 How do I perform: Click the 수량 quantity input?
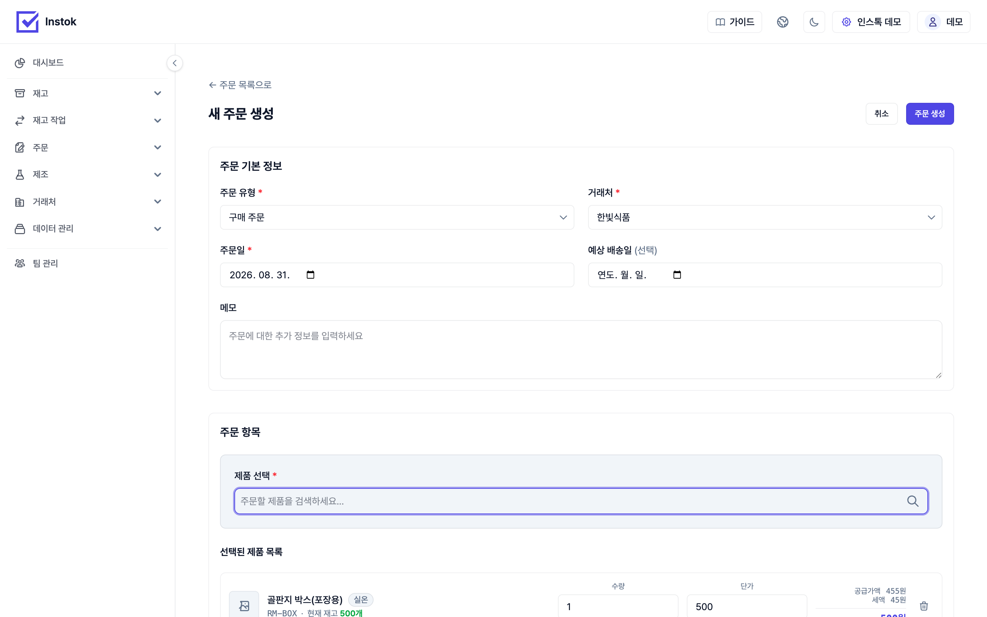pyautogui.click(x=618, y=606)
